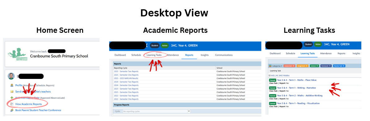Open Schedule tab in Academic Reports panel
Image resolution: width=370 pixels, height=121 pixels.
[x=136, y=55]
